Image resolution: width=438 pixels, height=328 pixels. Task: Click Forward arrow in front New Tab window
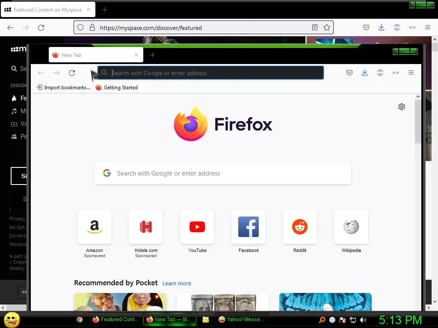click(56, 73)
